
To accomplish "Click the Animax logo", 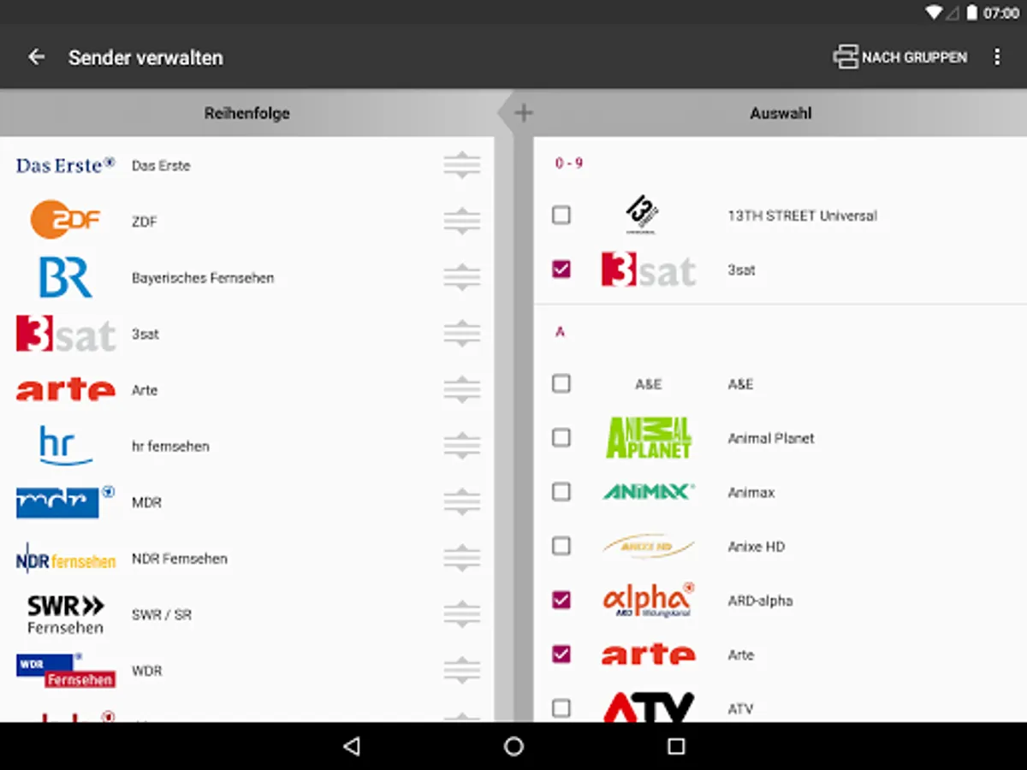I will click(648, 492).
